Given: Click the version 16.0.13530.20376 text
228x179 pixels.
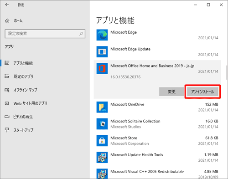Looking at the screenshot, I should click(x=125, y=77).
